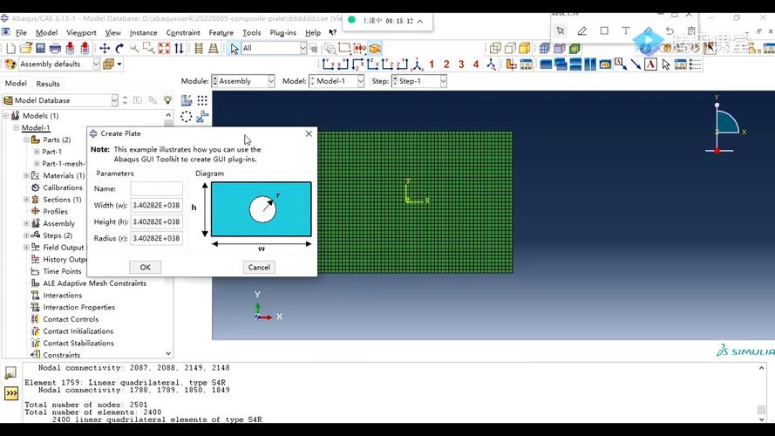This screenshot has height=436, width=775.
Task: Click the Name input field
Action: point(156,189)
